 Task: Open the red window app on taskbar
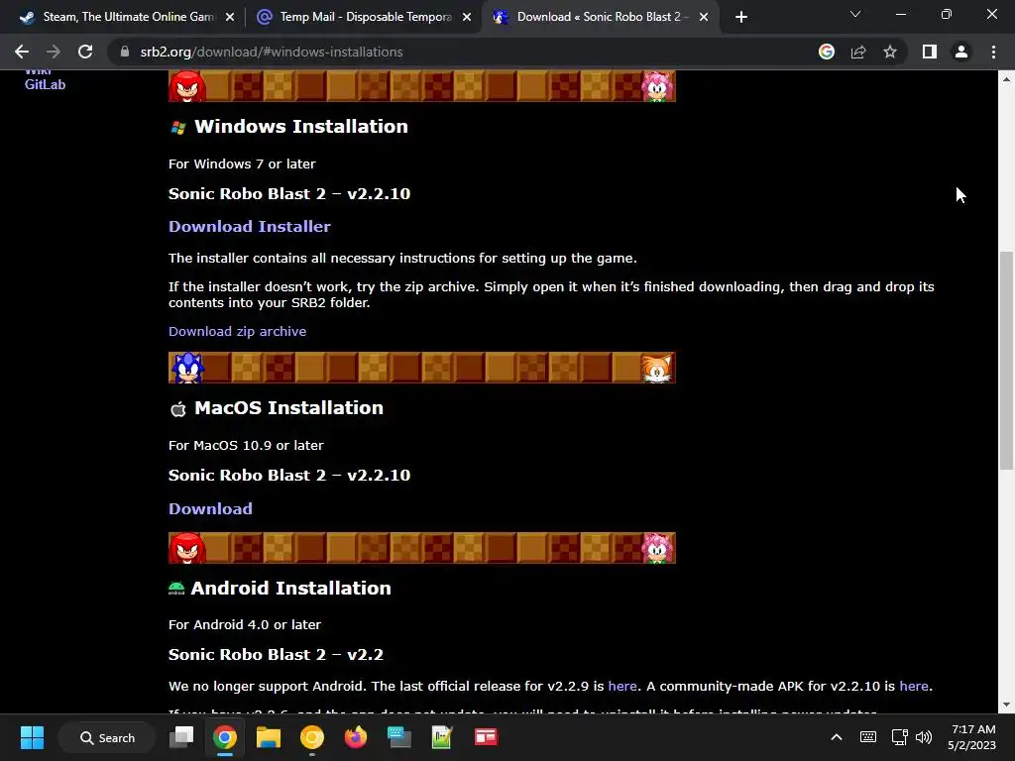click(x=486, y=737)
